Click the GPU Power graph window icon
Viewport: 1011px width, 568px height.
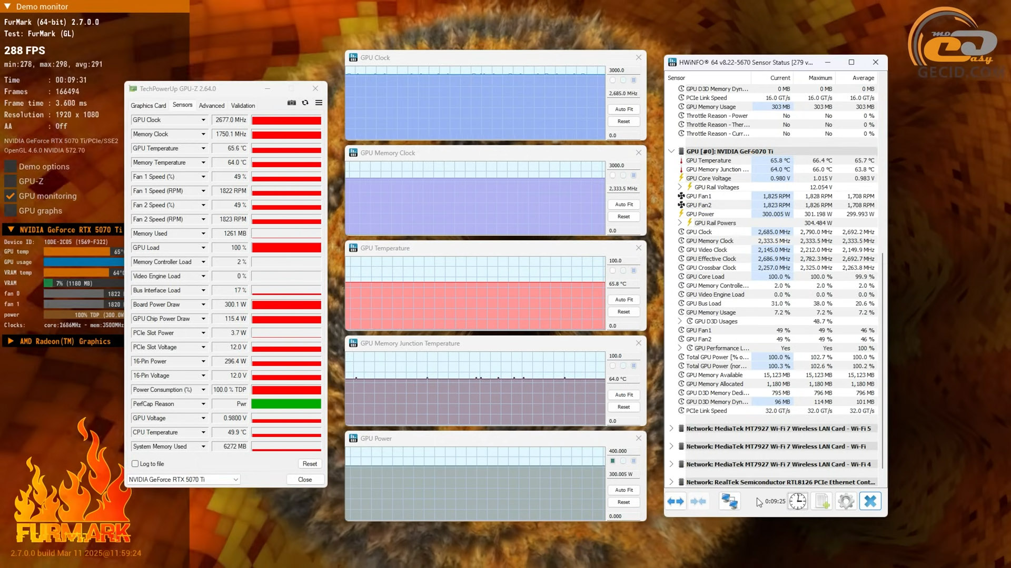353,439
